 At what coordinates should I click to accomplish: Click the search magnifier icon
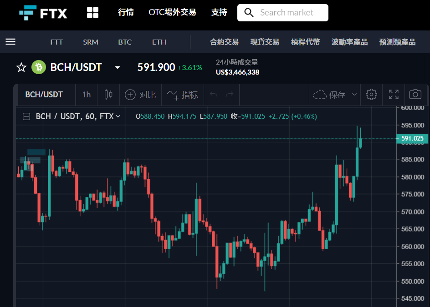coord(249,13)
